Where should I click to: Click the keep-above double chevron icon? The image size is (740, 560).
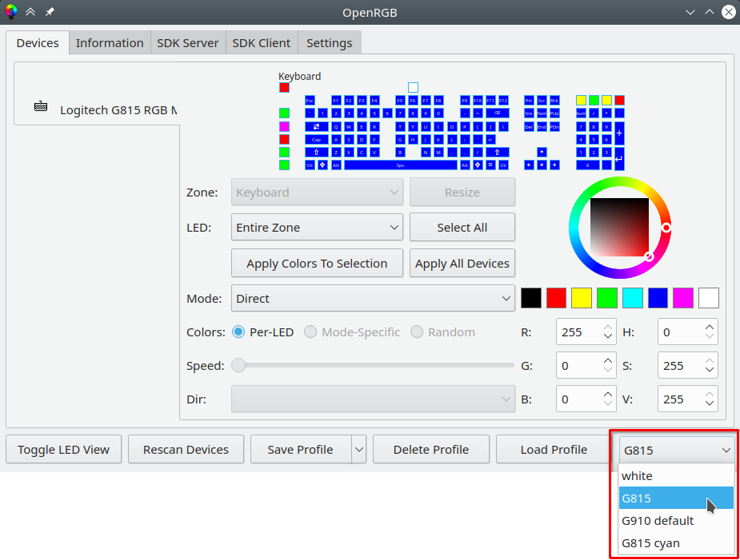30,12
